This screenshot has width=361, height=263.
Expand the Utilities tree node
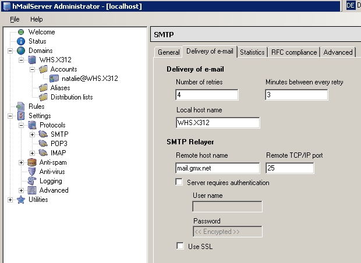tap(10, 200)
